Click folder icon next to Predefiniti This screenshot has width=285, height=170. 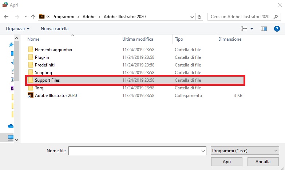tap(31, 65)
